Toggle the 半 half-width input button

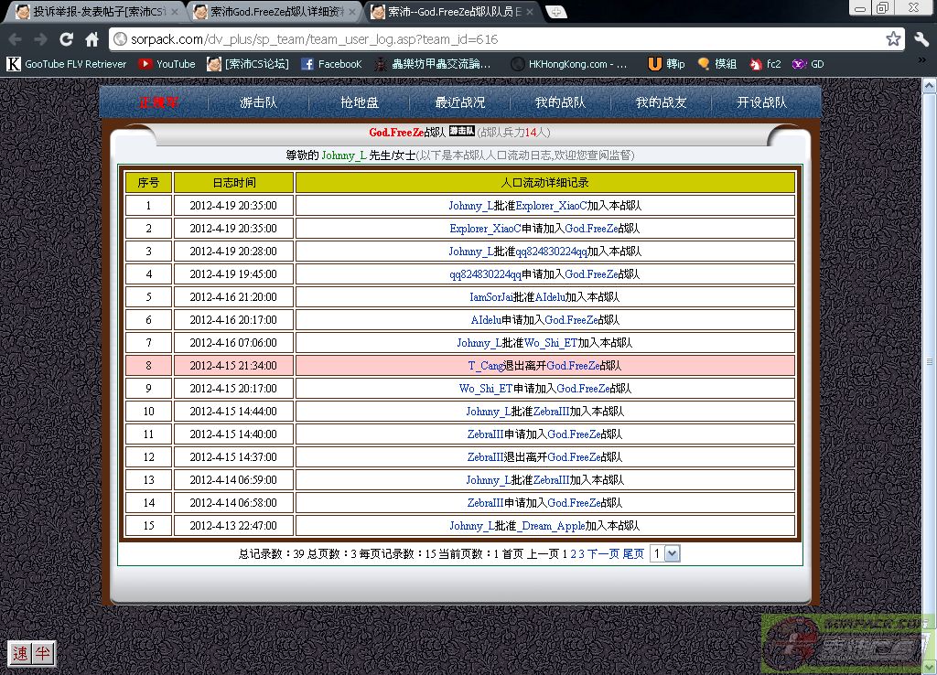[42, 653]
